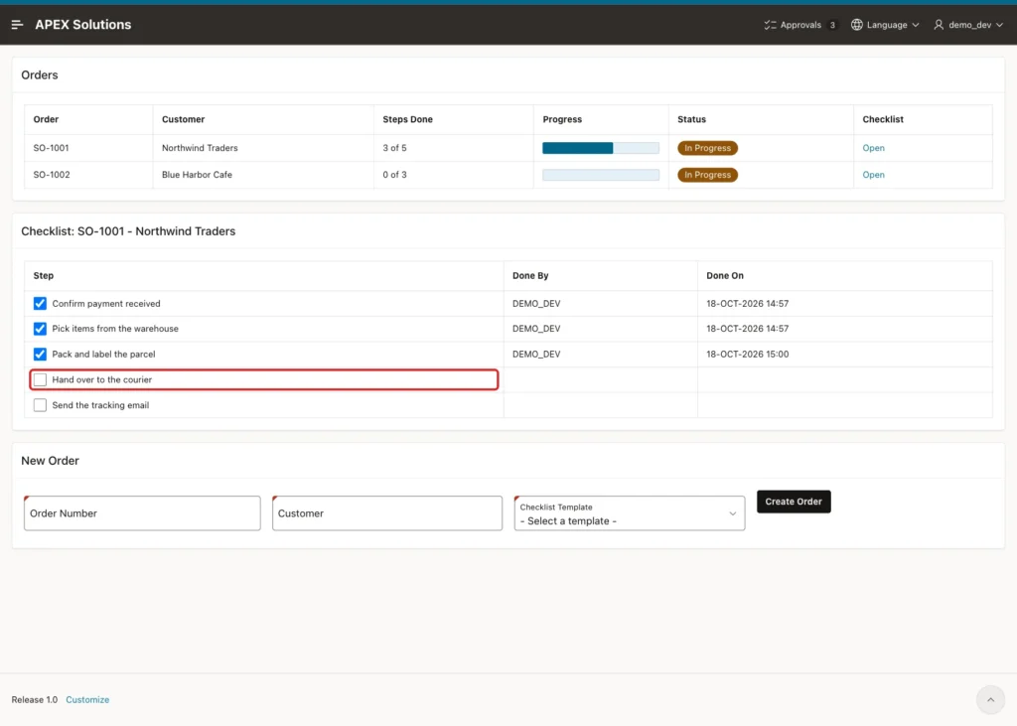The height and width of the screenshot is (726, 1017).
Task: Click the SO-1002 progress bar
Action: (x=601, y=175)
